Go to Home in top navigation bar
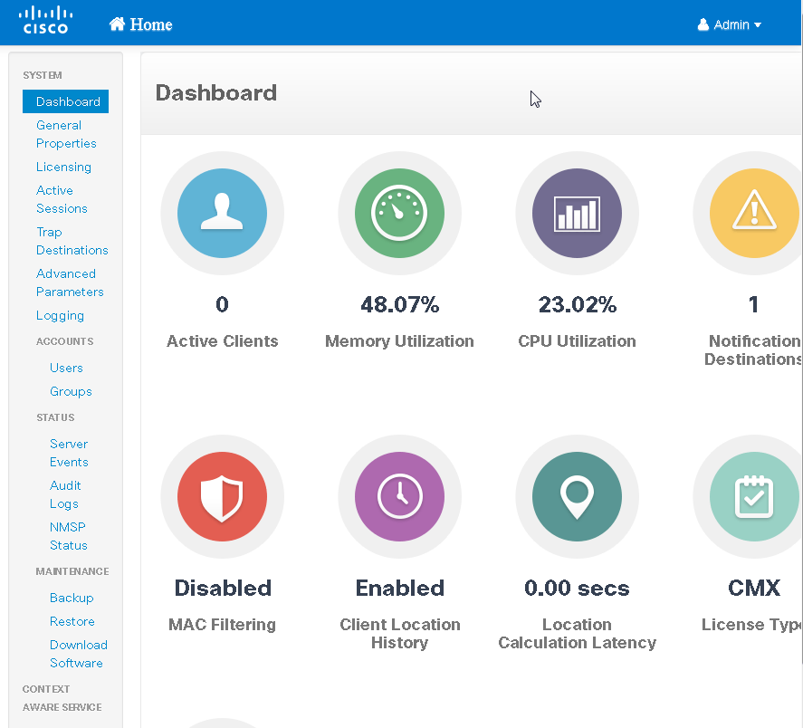Viewport: 803px width, 728px height. click(140, 24)
